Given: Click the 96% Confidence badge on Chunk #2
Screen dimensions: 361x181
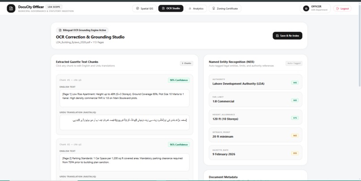Looking at the screenshot, I should pos(179,144).
